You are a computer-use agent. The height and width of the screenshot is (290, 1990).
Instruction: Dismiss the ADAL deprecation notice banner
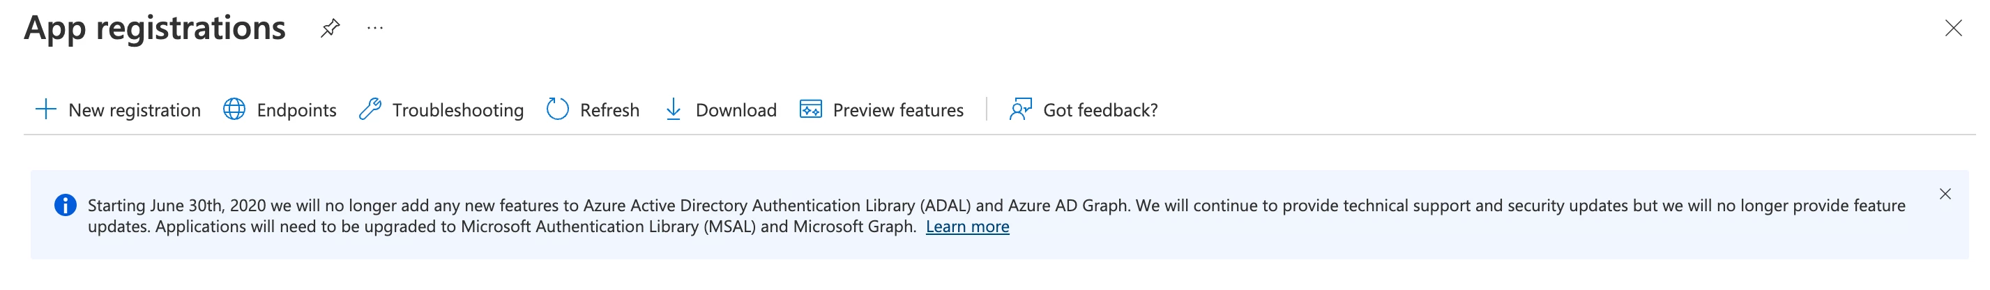coord(1945,194)
